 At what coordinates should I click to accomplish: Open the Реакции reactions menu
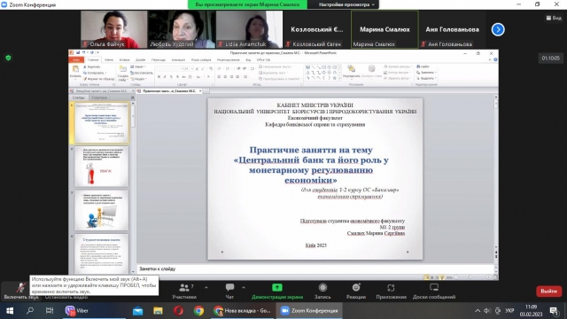(x=356, y=292)
